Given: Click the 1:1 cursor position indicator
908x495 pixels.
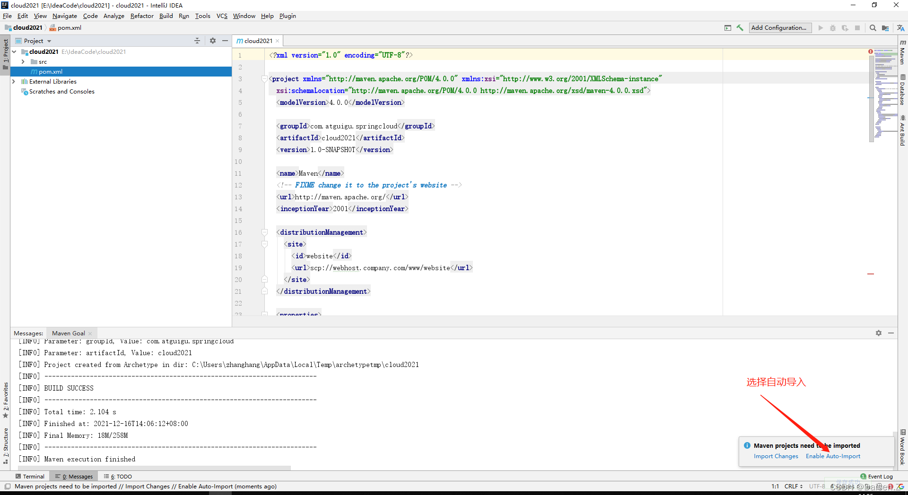Looking at the screenshot, I should 775,486.
